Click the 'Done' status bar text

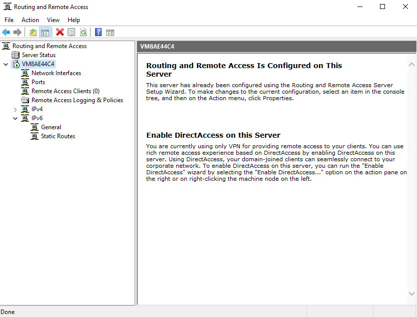point(8,312)
